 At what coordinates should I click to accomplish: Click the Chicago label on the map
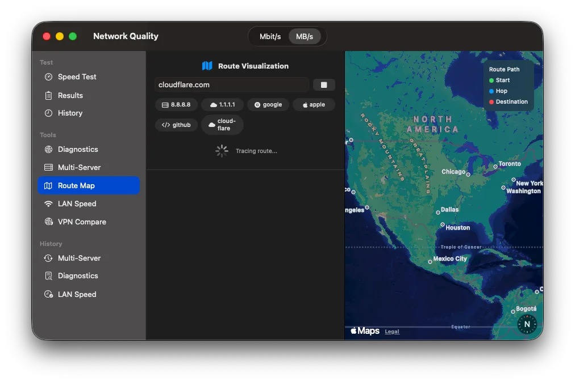[453, 172]
